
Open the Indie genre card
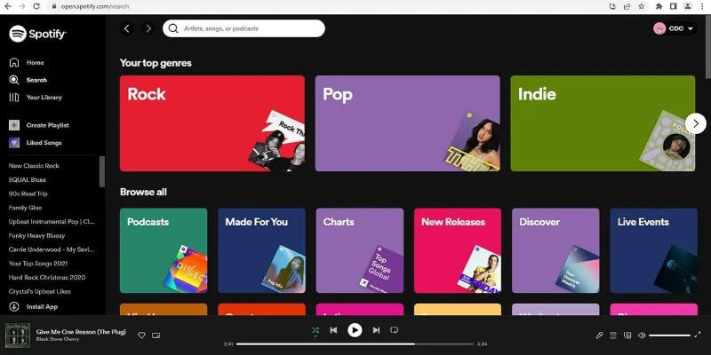click(603, 123)
